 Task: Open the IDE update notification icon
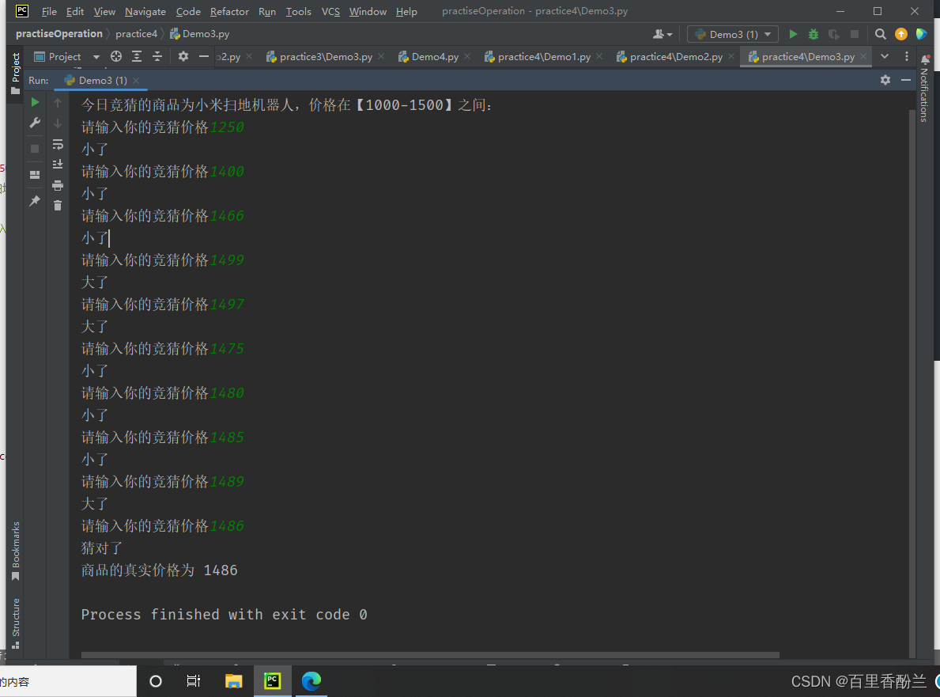(x=901, y=34)
